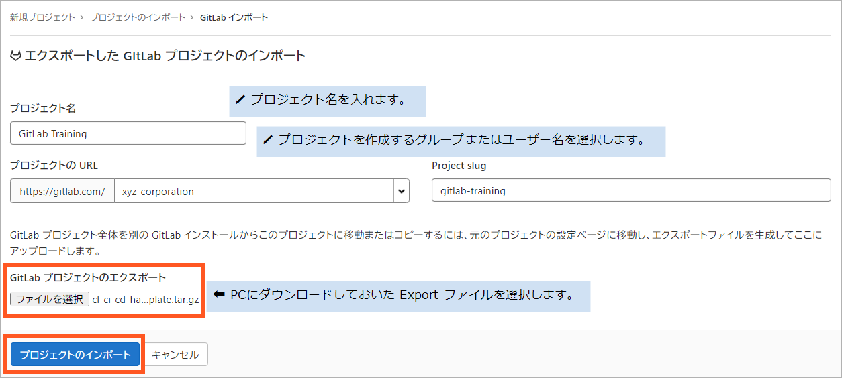Click the https://gitlab.com/ URL prefix
The image size is (842, 378).
[62, 191]
